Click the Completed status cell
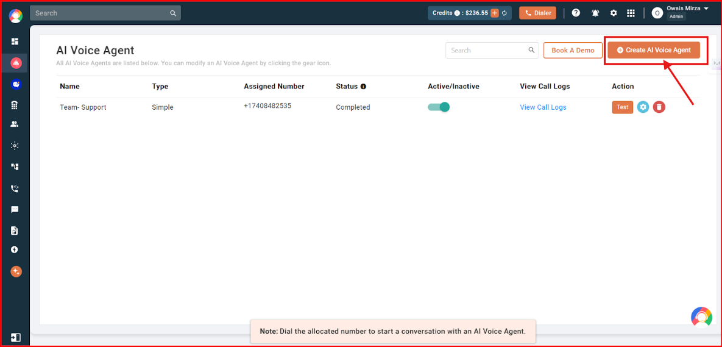This screenshot has height=347, width=722. click(x=353, y=107)
